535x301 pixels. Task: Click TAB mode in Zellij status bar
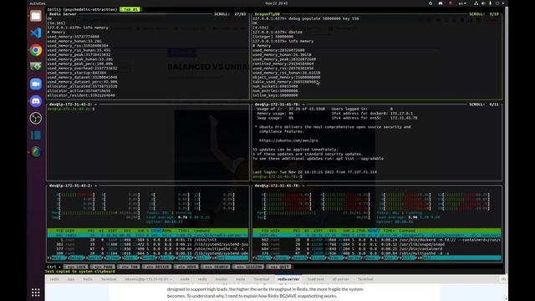(x=129, y=267)
